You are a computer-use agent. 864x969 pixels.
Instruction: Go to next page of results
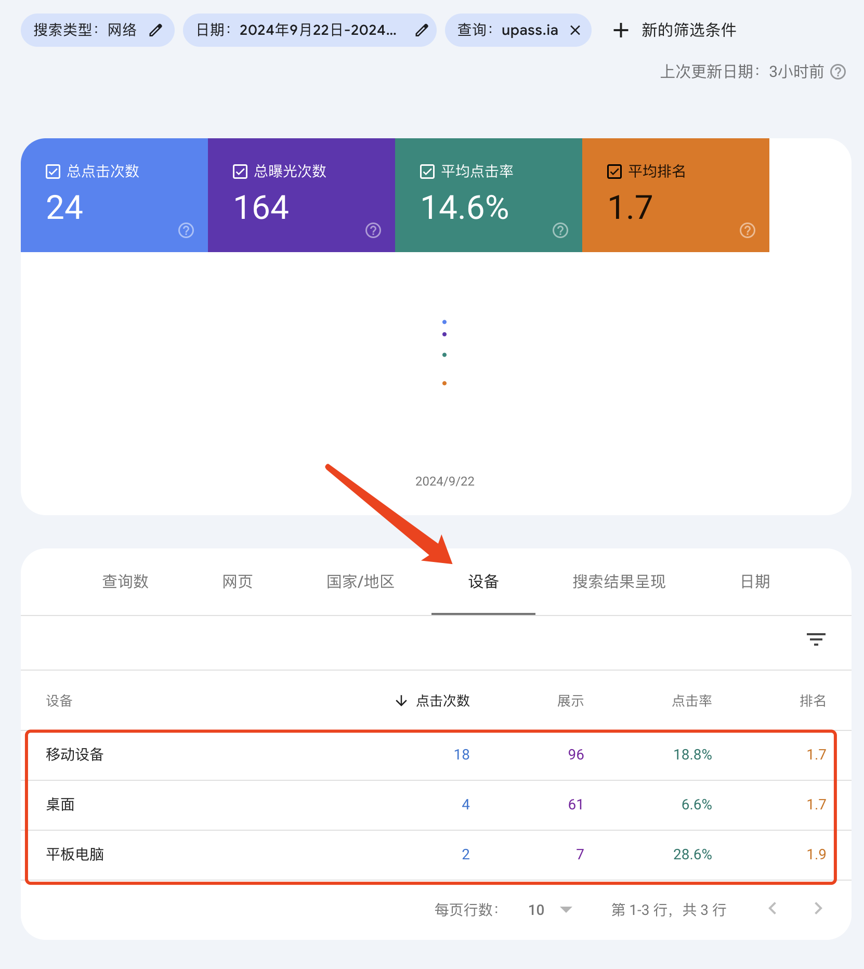[x=818, y=909]
